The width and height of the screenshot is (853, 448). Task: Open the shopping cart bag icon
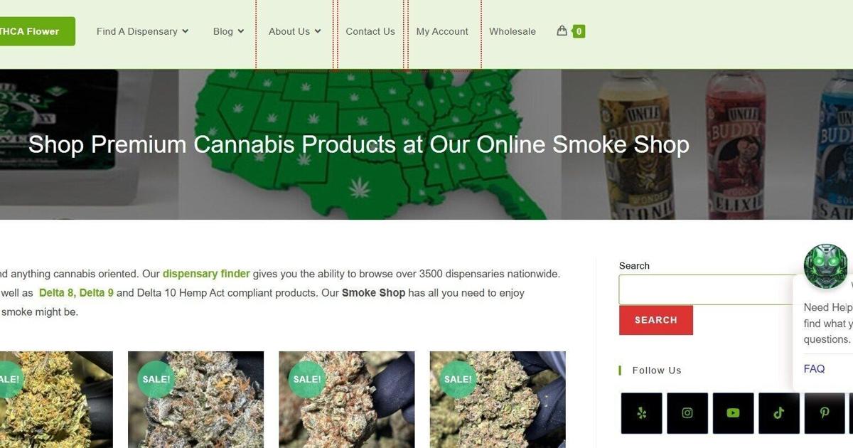coord(562,31)
